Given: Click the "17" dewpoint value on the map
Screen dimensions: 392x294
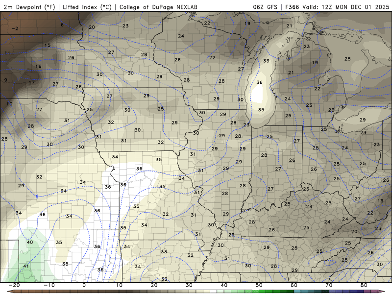Looking at the screenshot, I should pos(32,82).
